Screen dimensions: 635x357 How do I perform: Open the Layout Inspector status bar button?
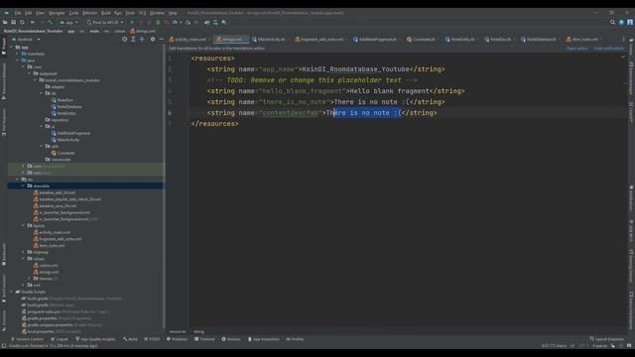(x=606, y=339)
